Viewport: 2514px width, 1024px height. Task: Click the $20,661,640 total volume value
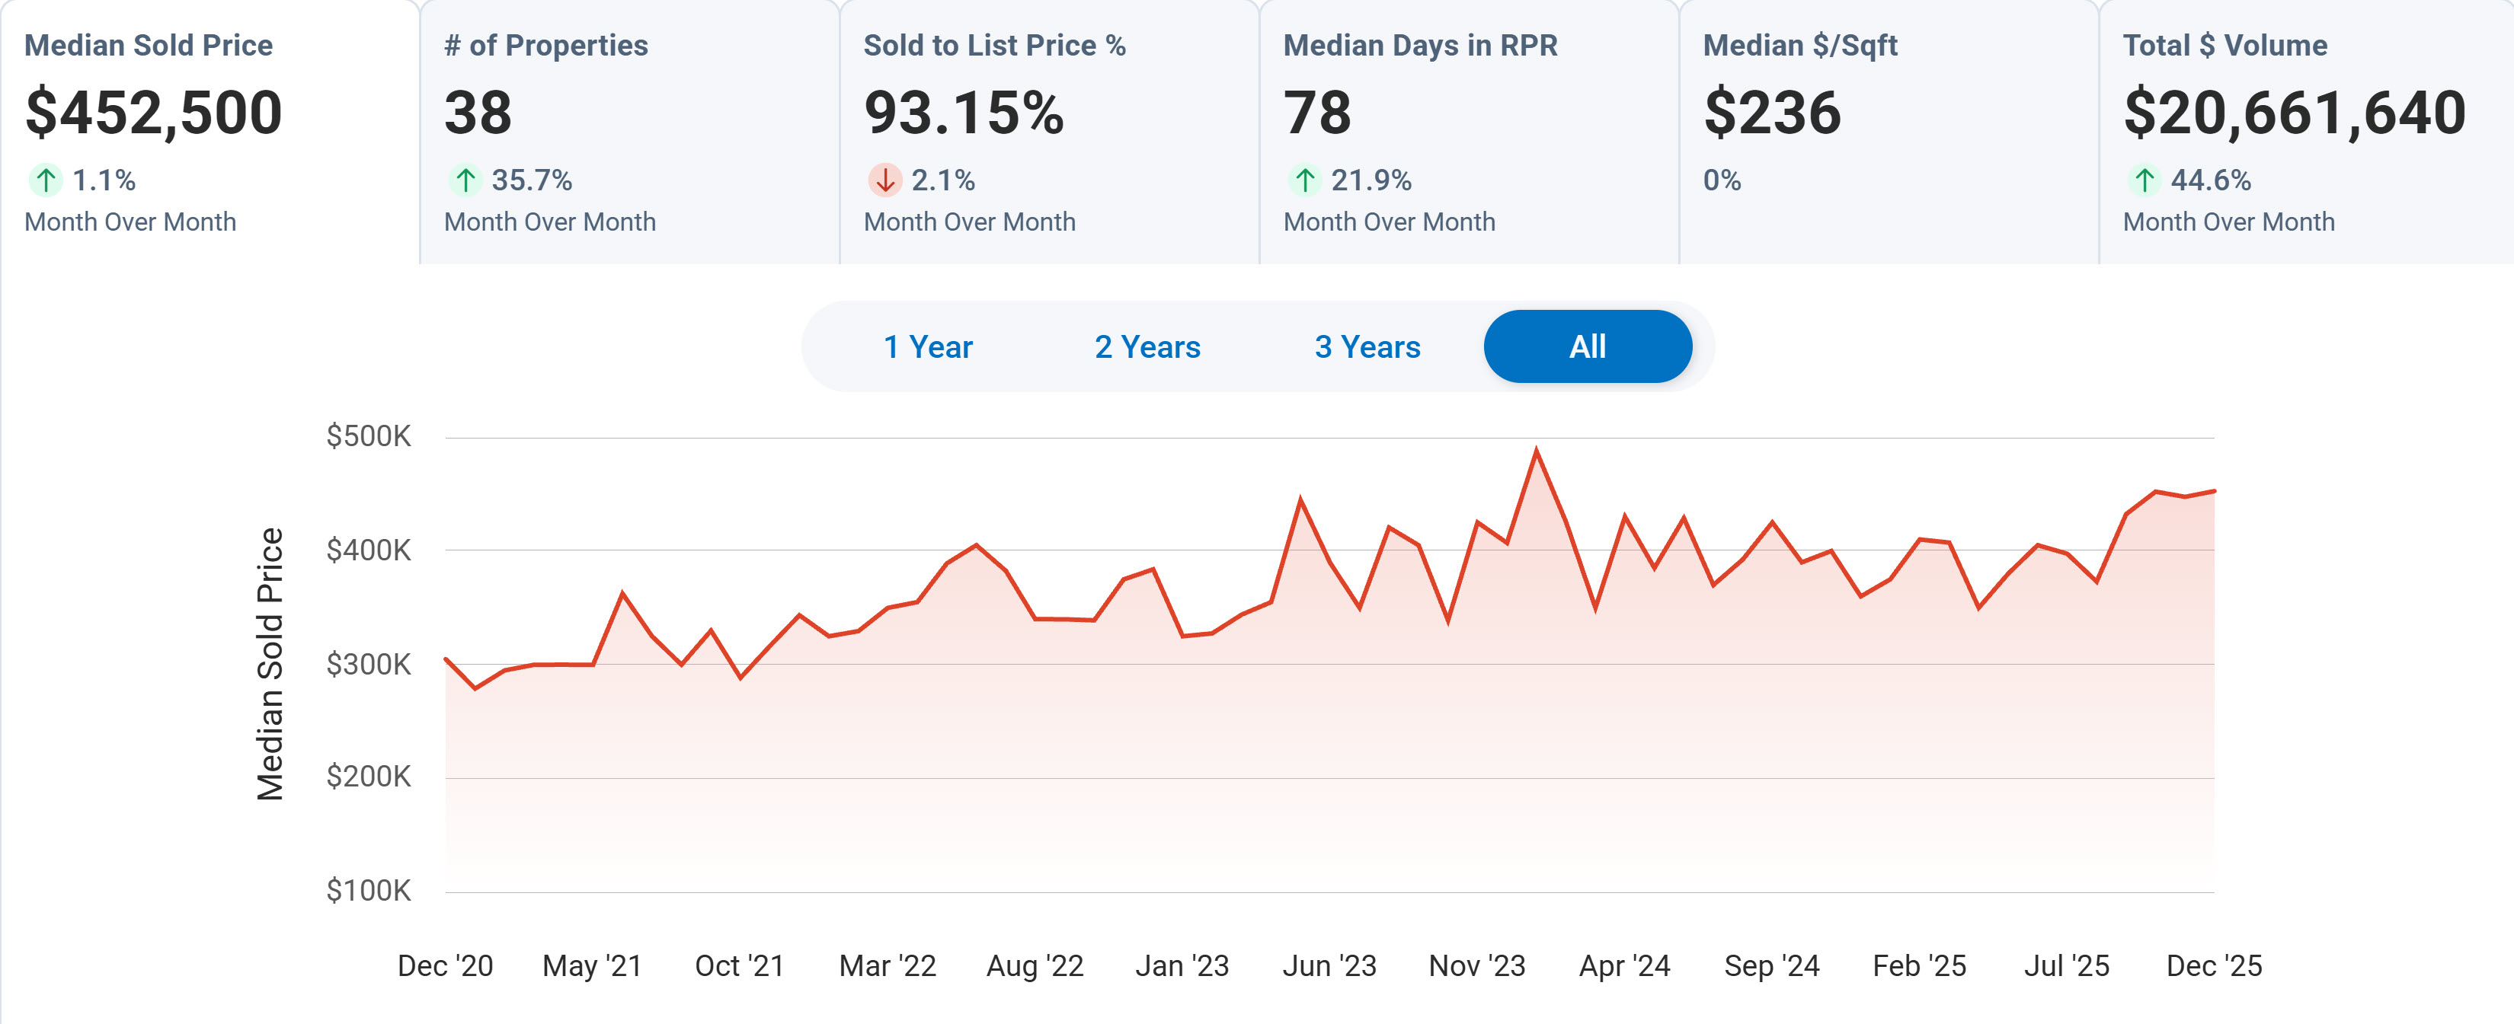pos(2293,112)
